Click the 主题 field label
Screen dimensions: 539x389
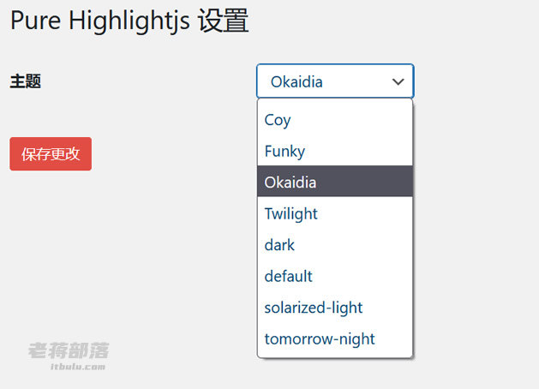26,81
